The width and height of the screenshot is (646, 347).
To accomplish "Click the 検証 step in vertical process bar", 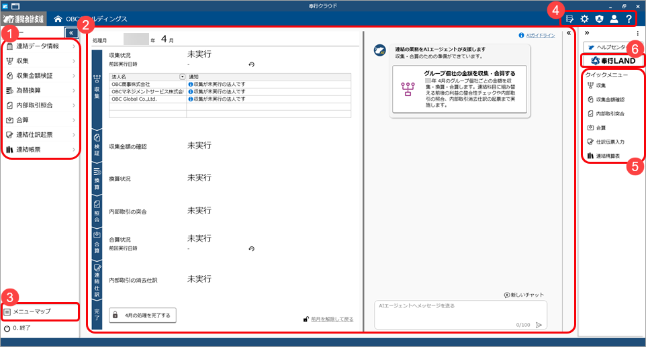I will pos(97,145).
